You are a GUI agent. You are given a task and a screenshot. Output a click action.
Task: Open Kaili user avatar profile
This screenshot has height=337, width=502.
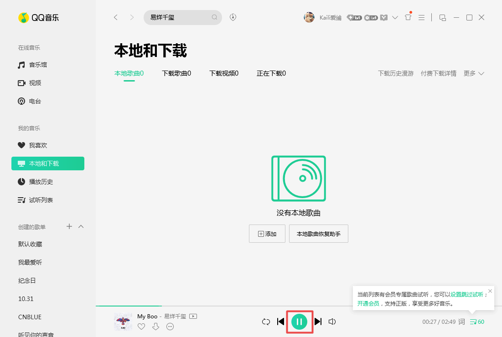pos(309,17)
